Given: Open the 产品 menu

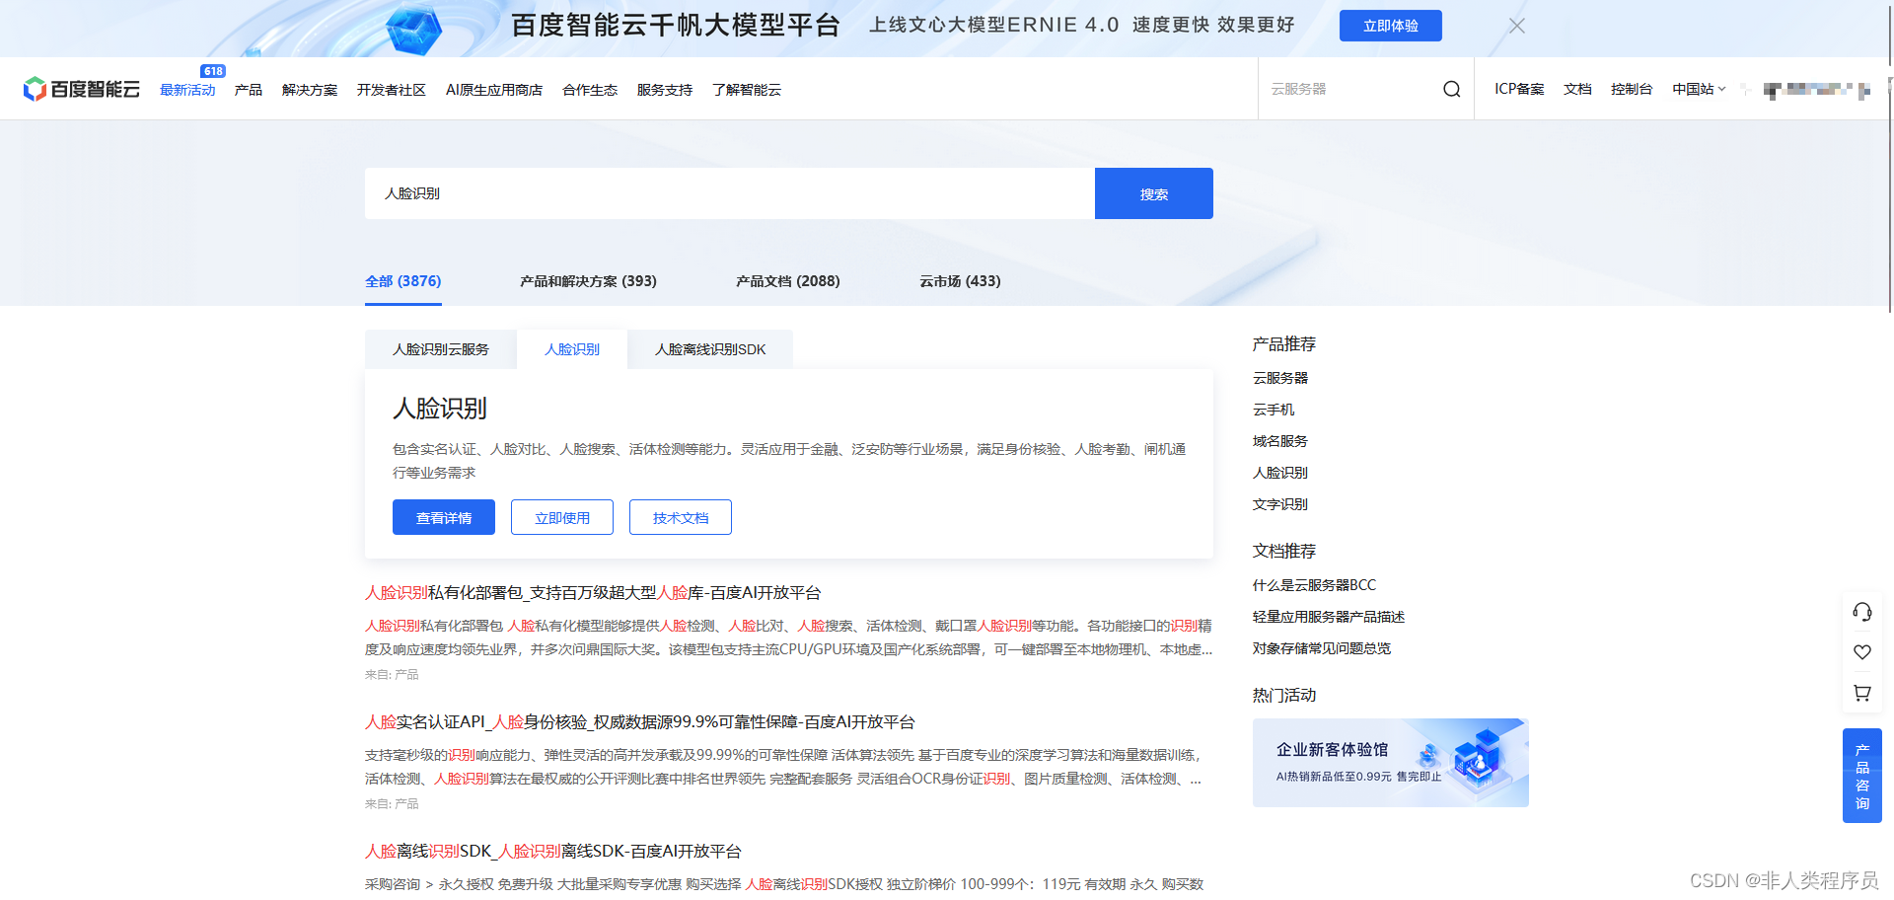Looking at the screenshot, I should (x=249, y=90).
